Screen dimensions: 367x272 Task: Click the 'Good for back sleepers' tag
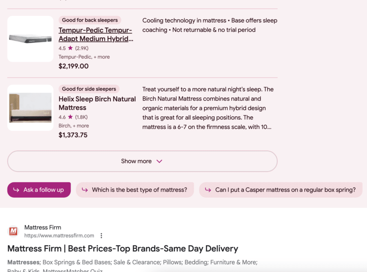[90, 20]
